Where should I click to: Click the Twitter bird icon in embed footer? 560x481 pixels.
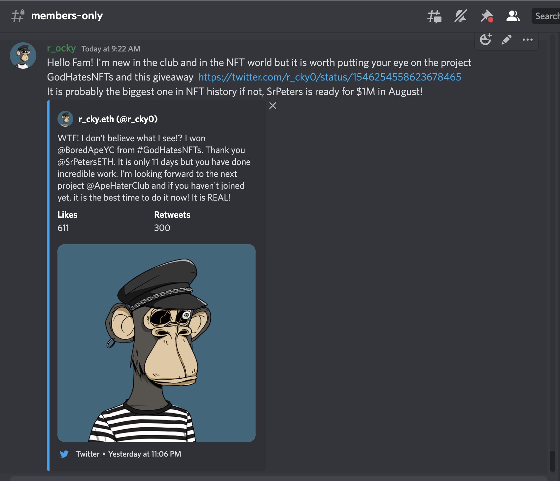coord(64,454)
